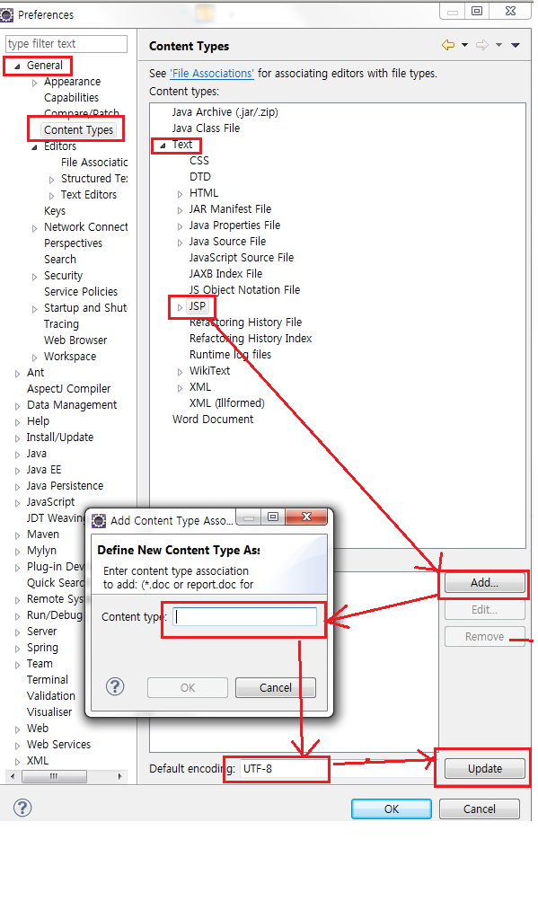Open the 'File Associations' link
This screenshot has height=919, width=538.
tap(212, 74)
